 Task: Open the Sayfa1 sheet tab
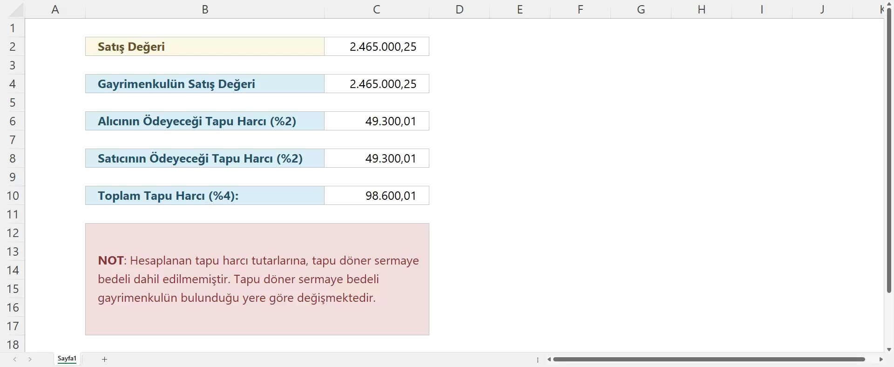pyautogui.click(x=67, y=359)
